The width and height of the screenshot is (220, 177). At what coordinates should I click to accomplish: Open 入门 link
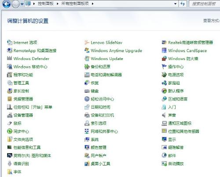(x=172, y=107)
